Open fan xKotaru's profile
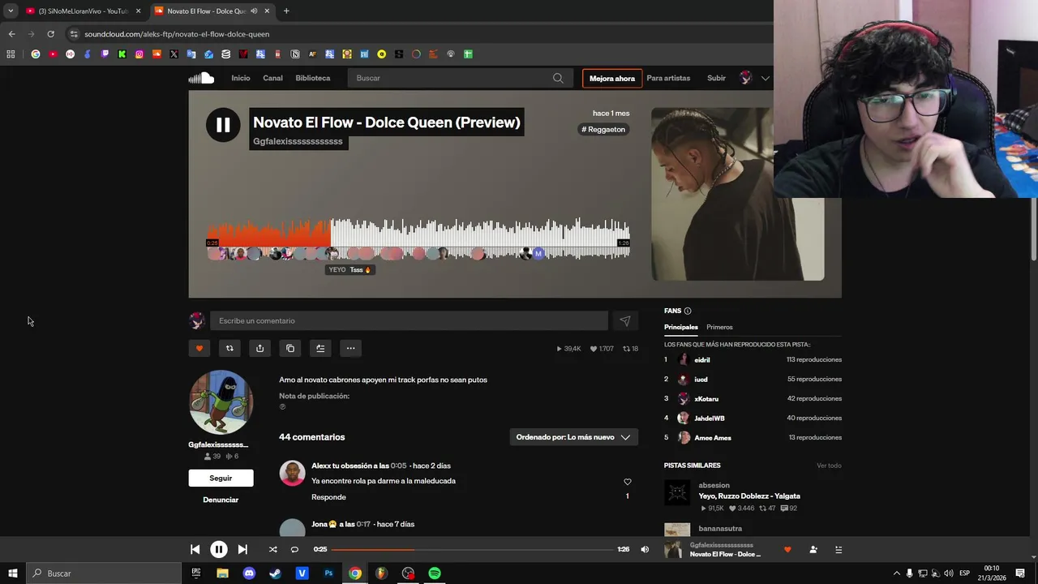 (x=706, y=398)
